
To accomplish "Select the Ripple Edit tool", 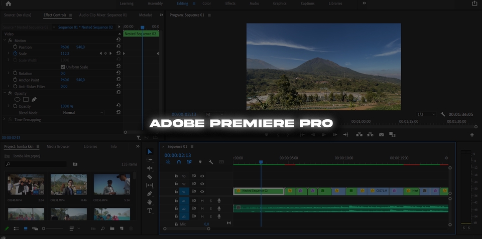I will (x=150, y=168).
